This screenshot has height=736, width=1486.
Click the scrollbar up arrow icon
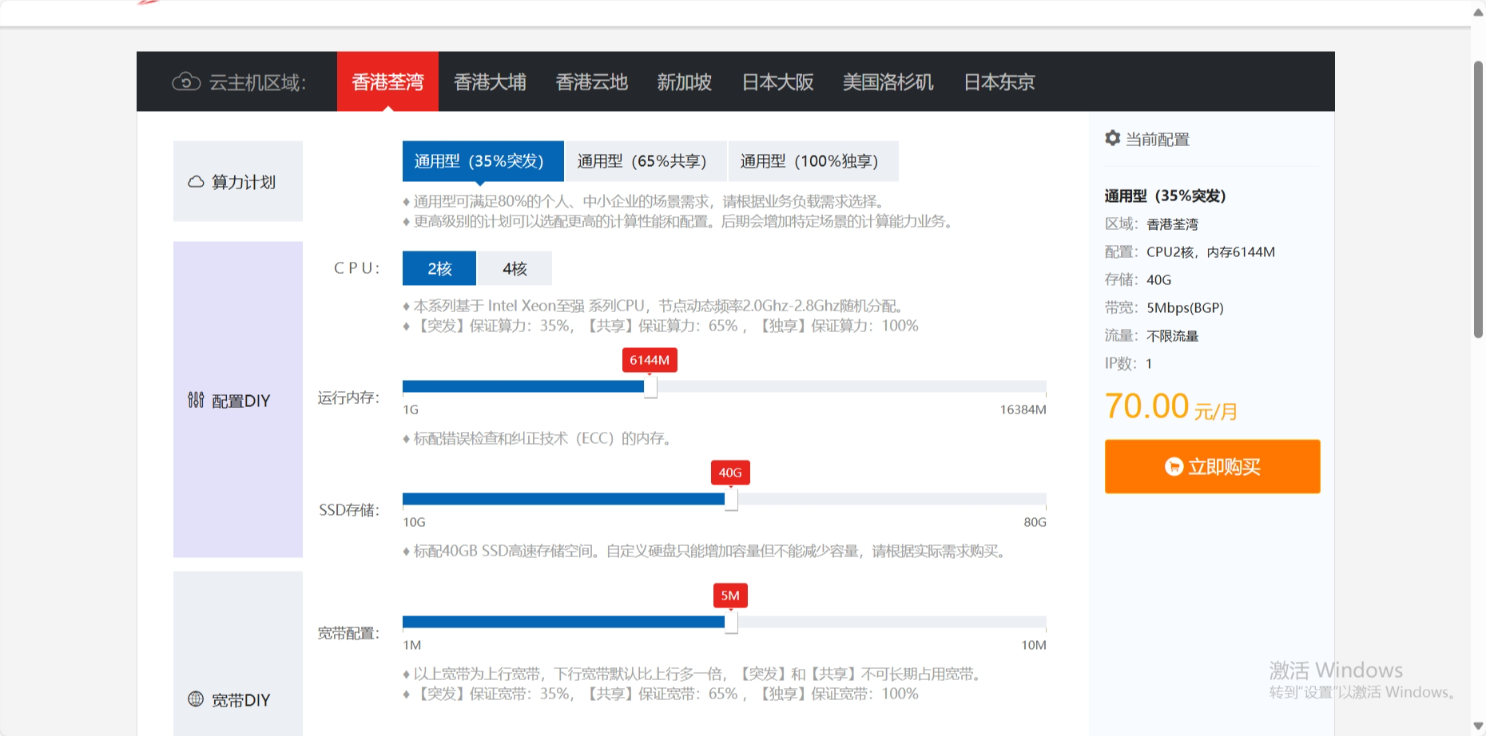pyautogui.click(x=1476, y=11)
